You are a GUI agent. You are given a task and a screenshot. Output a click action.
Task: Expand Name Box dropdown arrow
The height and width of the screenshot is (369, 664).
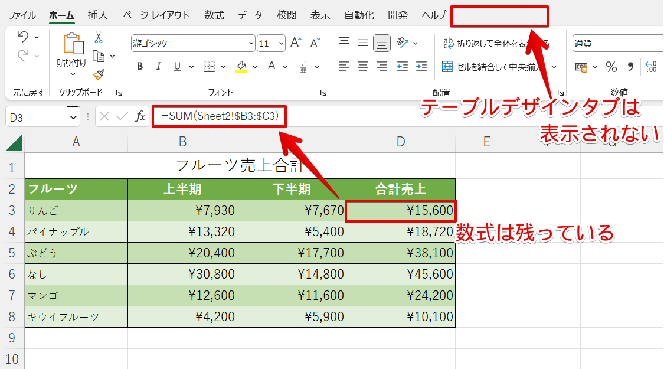point(73,117)
